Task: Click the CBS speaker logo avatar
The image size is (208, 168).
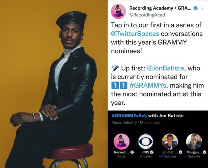Action: pos(146,142)
